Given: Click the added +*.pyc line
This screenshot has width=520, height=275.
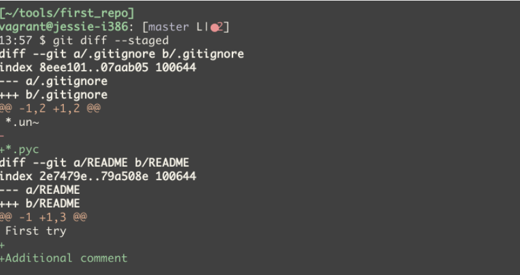Looking at the screenshot, I should pyautogui.click(x=19, y=149).
